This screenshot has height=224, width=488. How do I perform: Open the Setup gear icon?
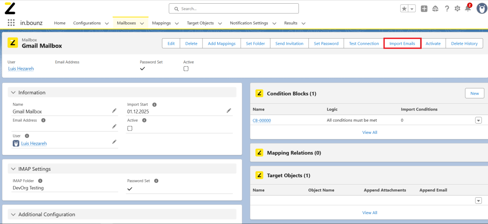click(457, 9)
